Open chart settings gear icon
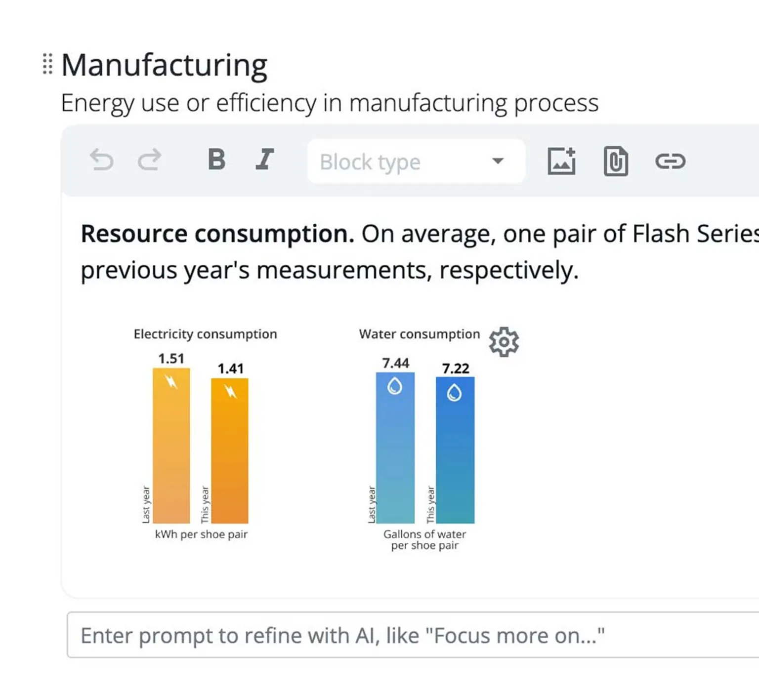This screenshot has height=694, width=759. pos(504,341)
